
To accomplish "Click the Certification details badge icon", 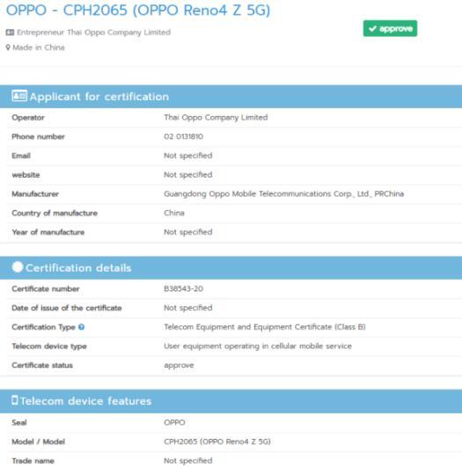I will 18,266.
